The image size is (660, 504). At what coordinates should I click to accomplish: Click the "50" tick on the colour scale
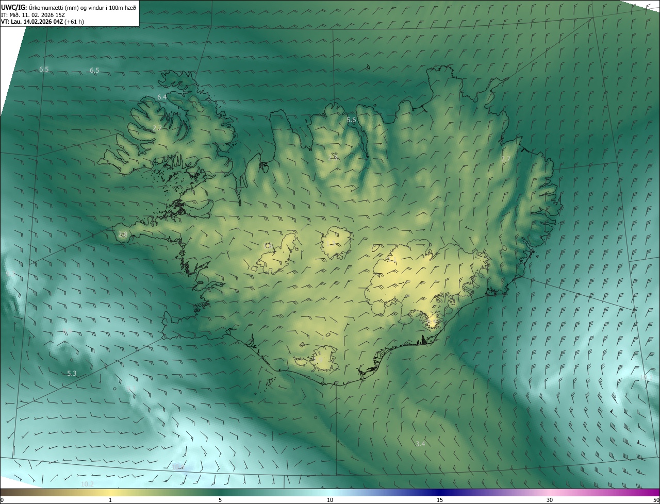656,500
